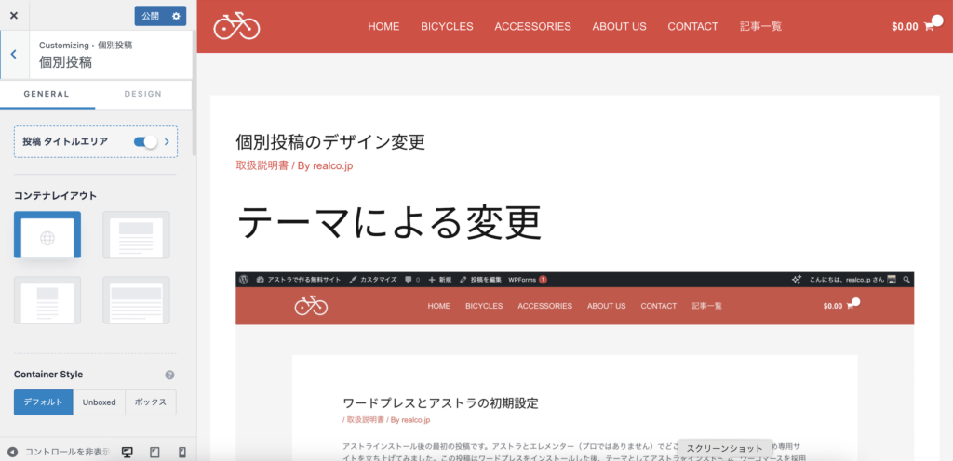Click cart icon in embedded screenshot header
Viewport: 953px width, 461px height.
850,307
